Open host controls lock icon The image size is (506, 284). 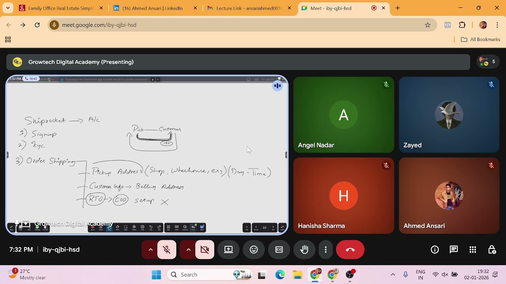(x=492, y=250)
